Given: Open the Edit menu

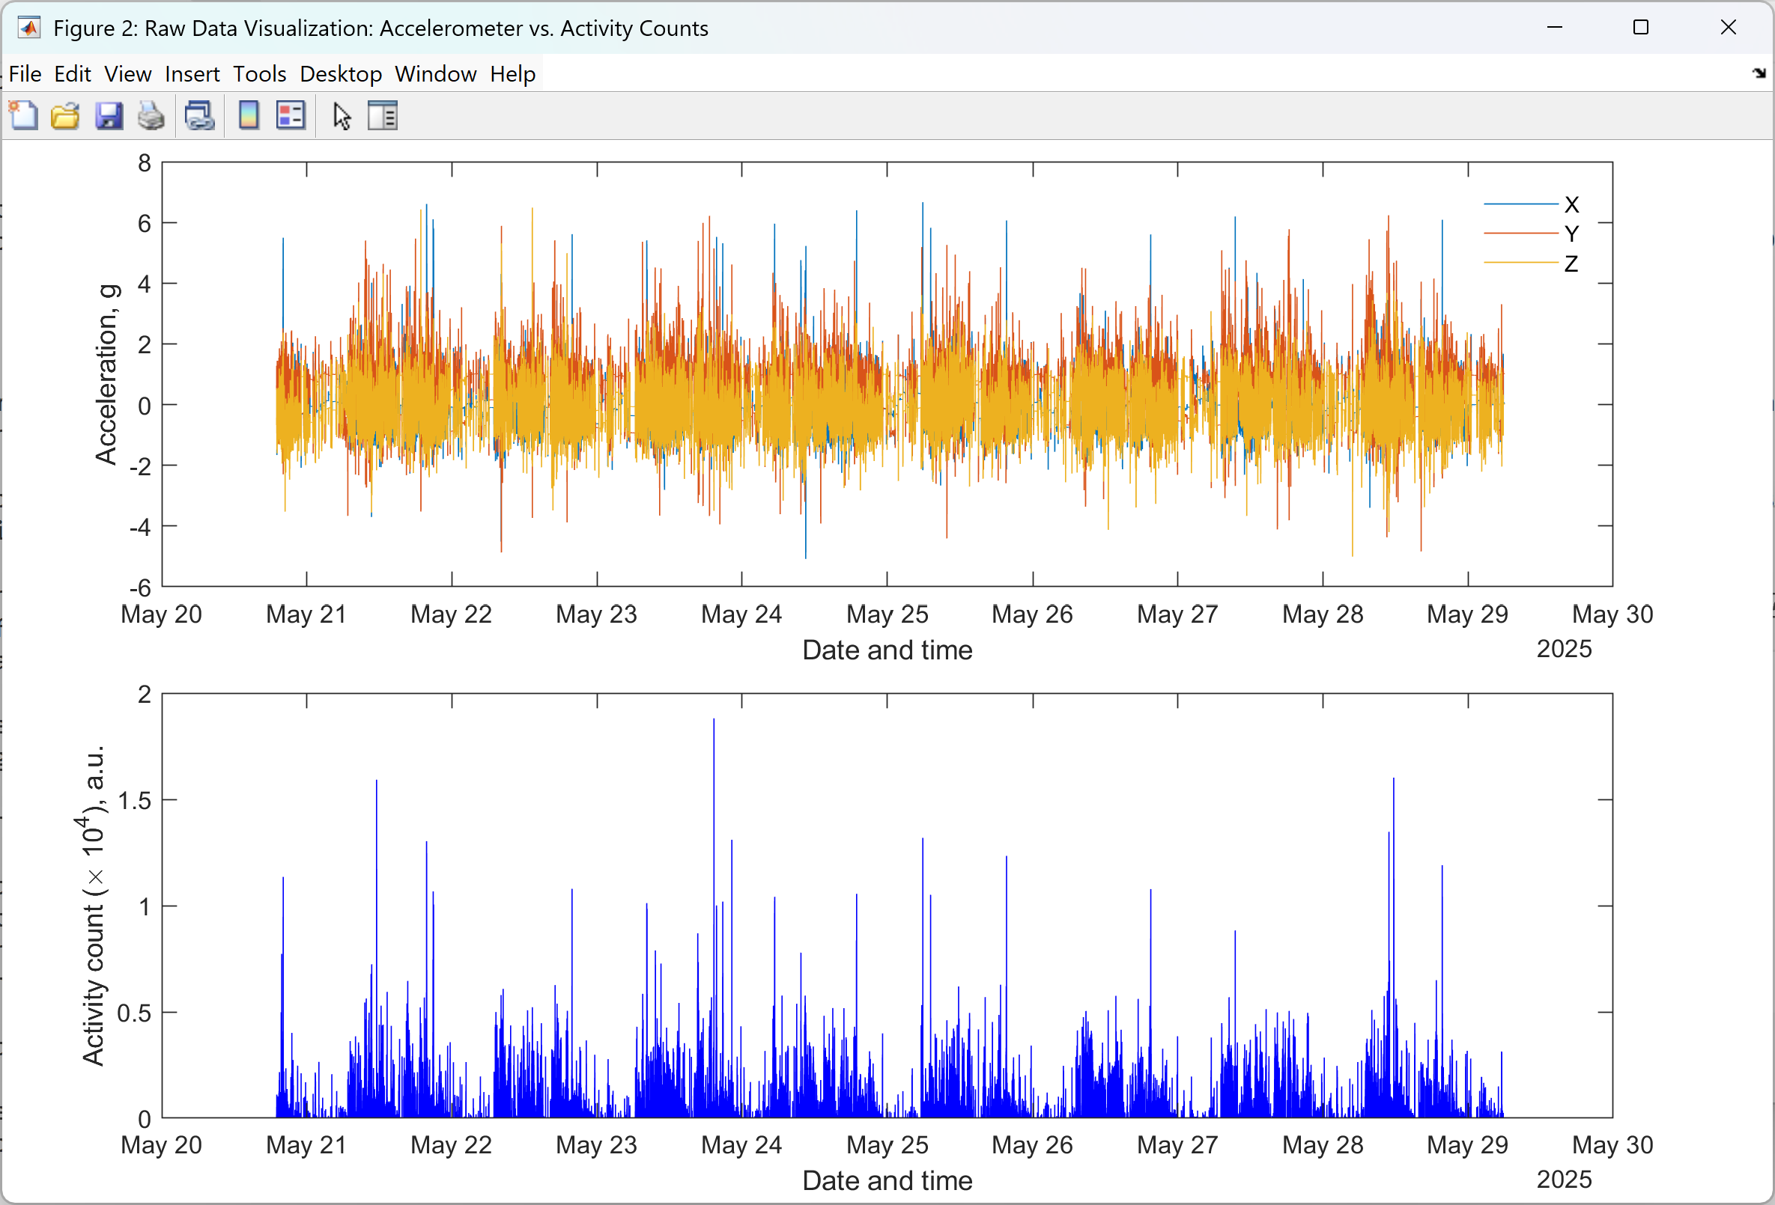Looking at the screenshot, I should tap(72, 74).
